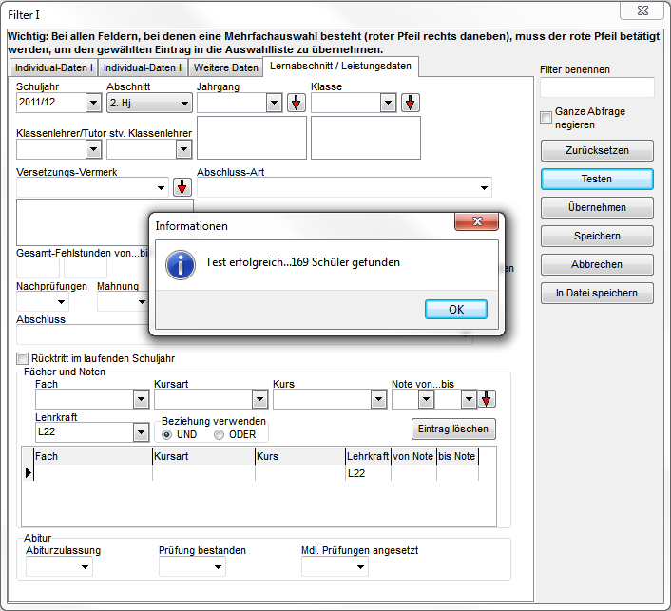671x611 pixels.
Task: Click red arrow beside Versetzungs-Vermerk
Action: pyautogui.click(x=182, y=187)
